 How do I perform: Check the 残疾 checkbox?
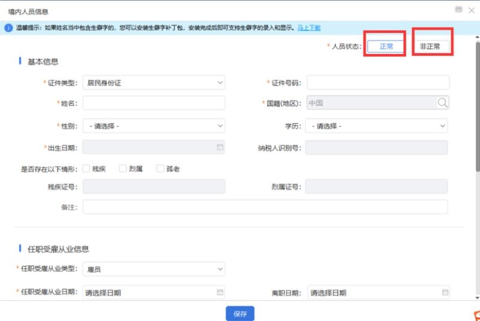(86, 169)
